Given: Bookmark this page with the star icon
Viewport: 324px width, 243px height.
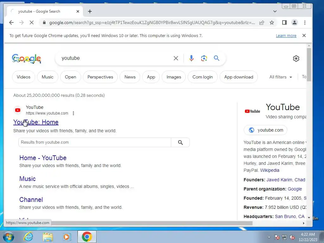Looking at the screenshot, I should coord(272,22).
